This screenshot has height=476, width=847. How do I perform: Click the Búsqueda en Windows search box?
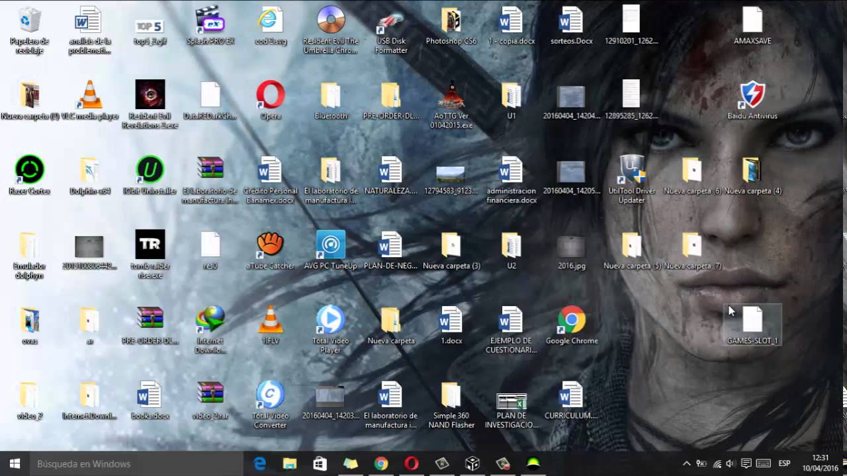tap(136, 463)
